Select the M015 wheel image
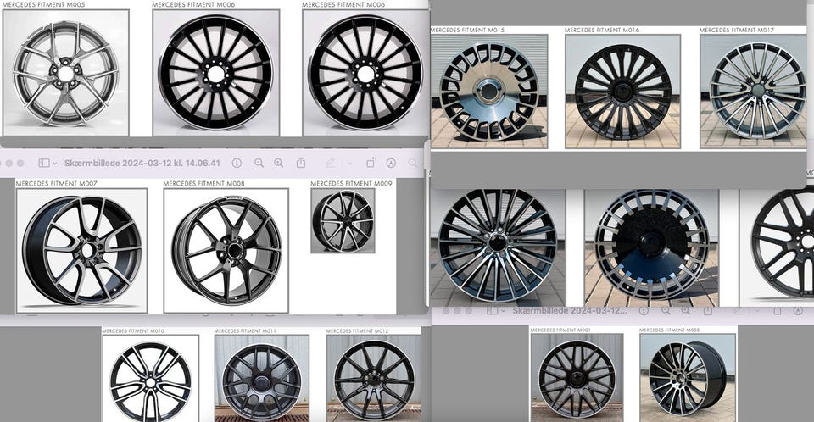This screenshot has width=814, height=422. pyautogui.click(x=489, y=92)
